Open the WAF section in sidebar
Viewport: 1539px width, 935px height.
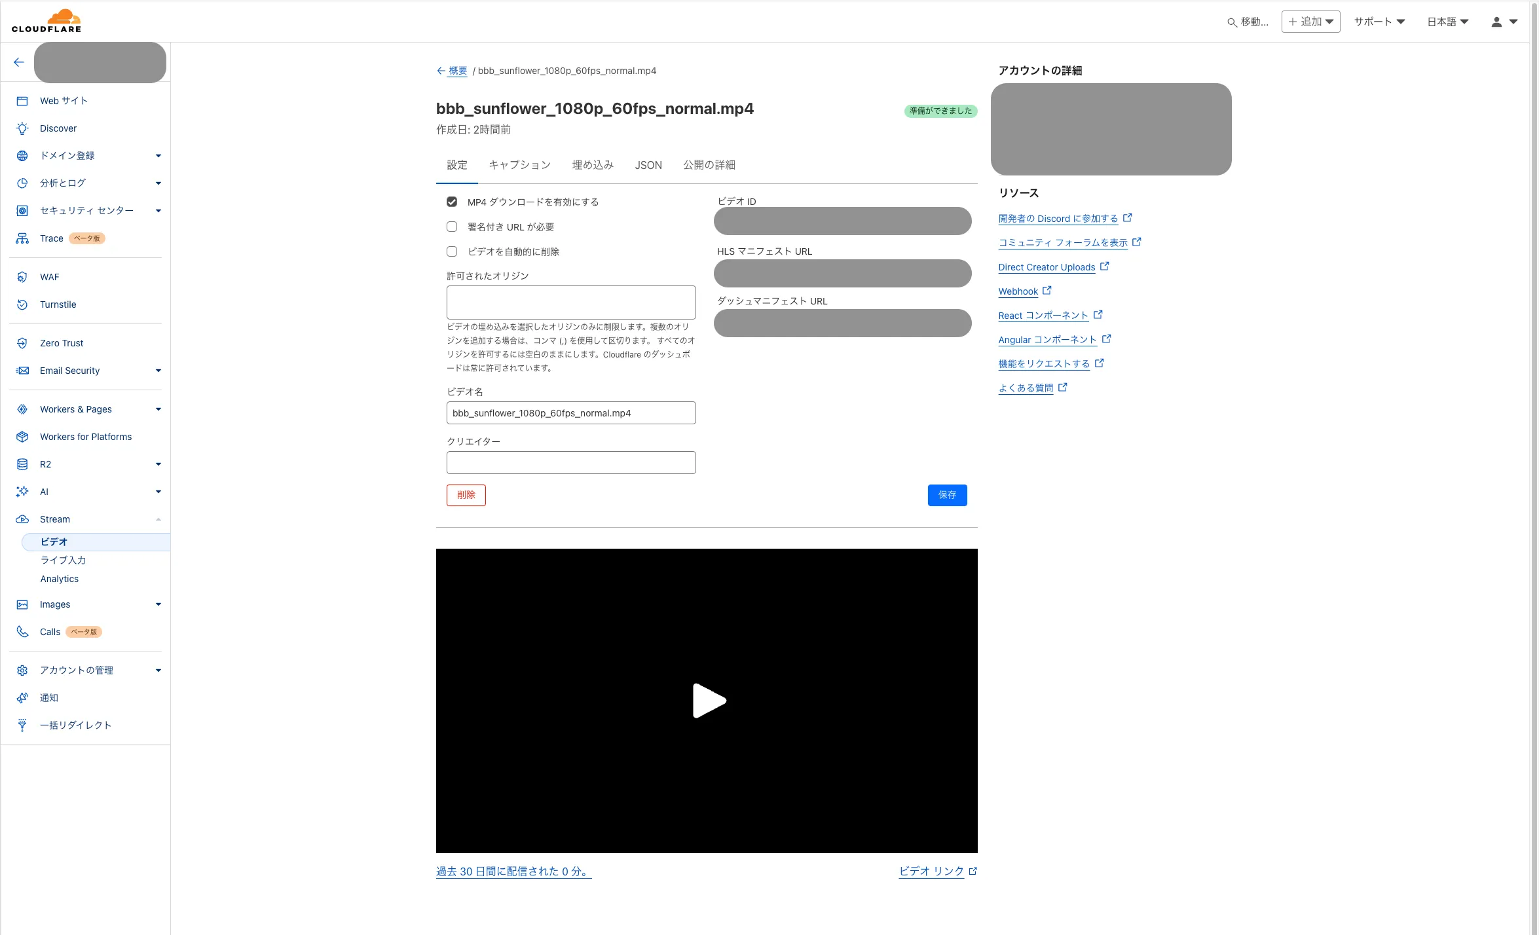[50, 277]
